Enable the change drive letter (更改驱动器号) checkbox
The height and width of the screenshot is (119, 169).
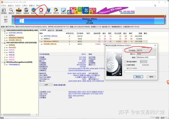pos(125,62)
